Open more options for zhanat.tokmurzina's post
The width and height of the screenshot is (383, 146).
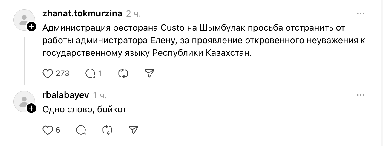coord(361,14)
